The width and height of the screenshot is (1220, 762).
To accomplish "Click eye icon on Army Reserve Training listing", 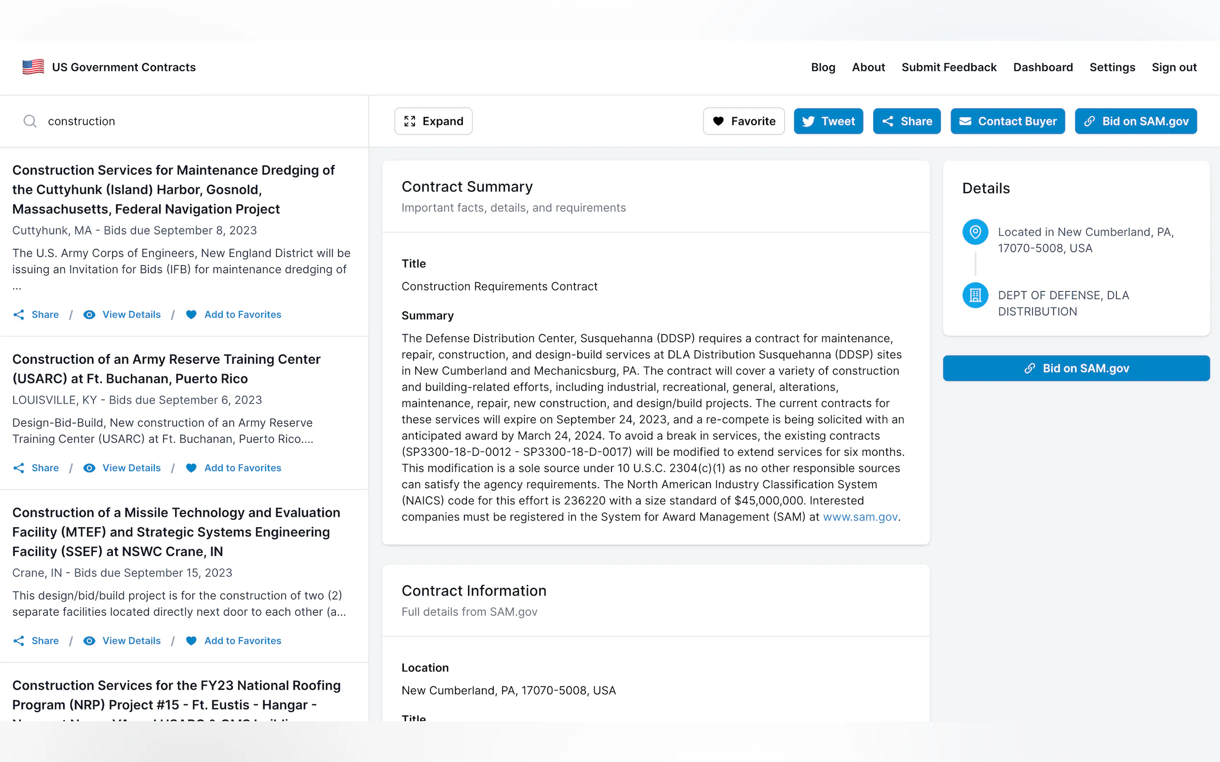I will (x=89, y=468).
